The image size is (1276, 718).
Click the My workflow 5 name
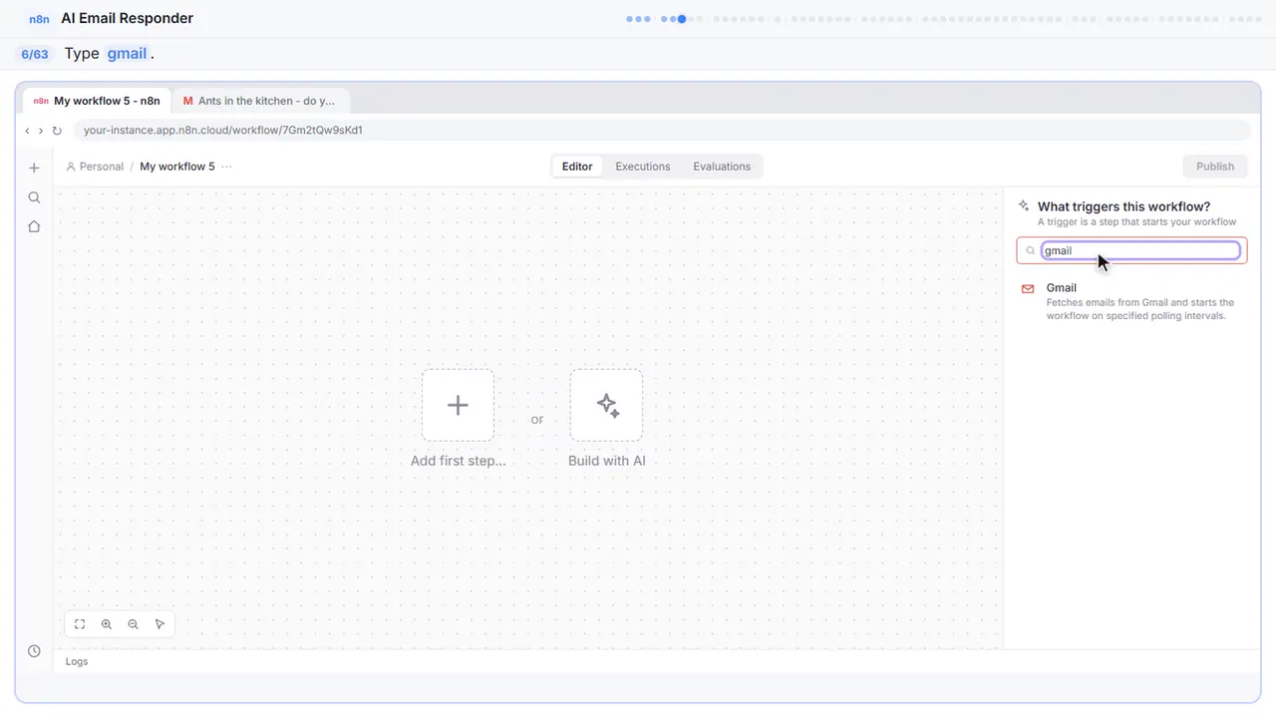click(x=177, y=167)
